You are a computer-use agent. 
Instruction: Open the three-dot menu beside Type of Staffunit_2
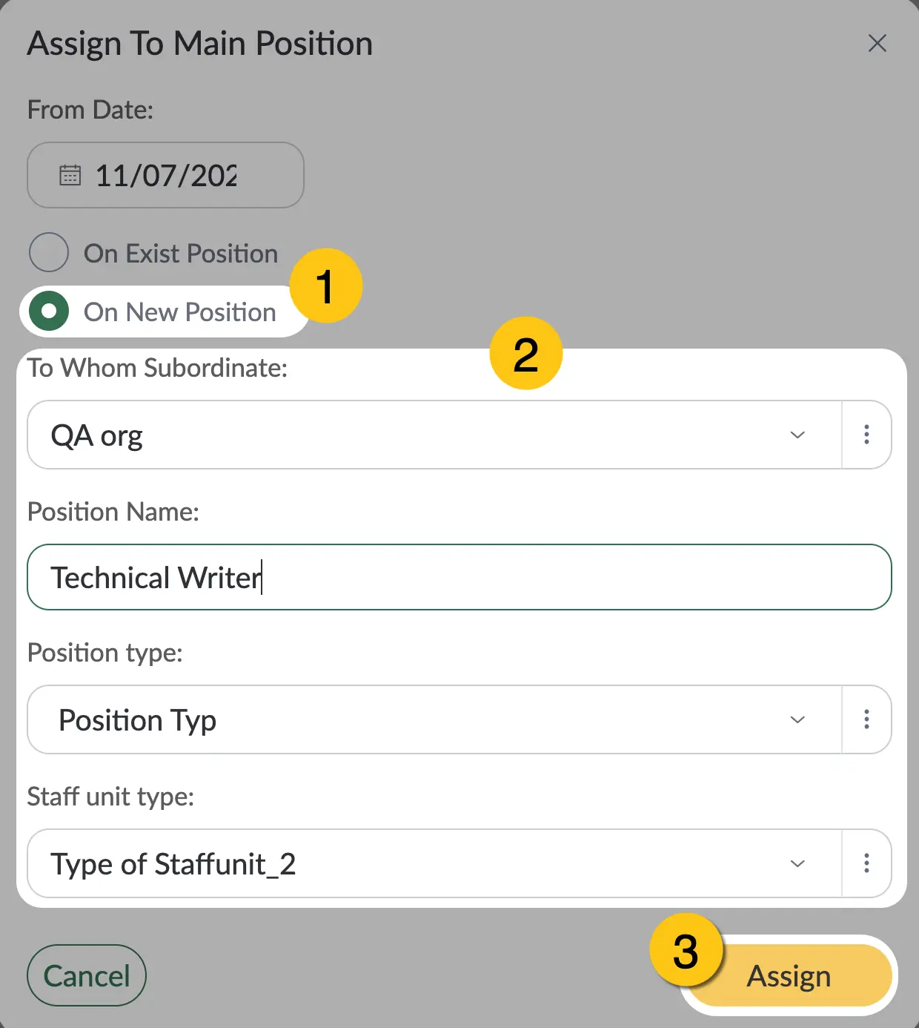[x=866, y=863]
